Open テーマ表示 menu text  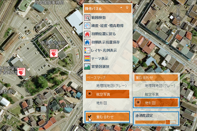click(x=100, y=58)
